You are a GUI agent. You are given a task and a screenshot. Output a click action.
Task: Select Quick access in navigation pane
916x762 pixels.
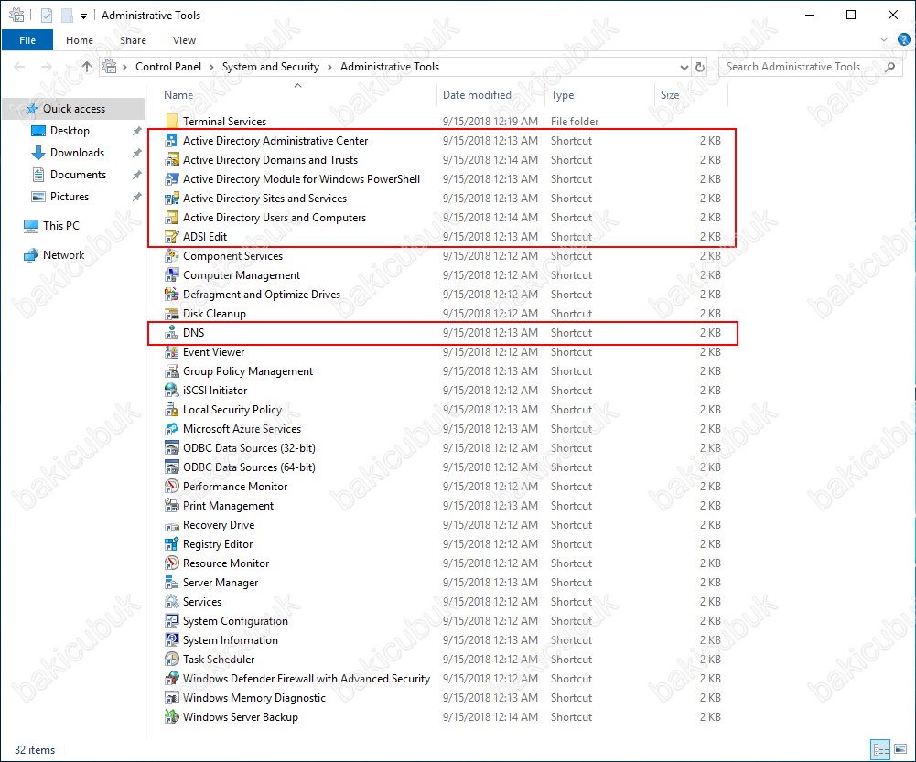(x=73, y=109)
